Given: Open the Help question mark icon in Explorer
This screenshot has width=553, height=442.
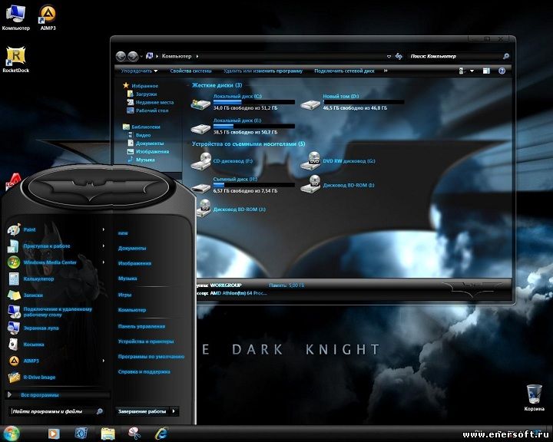Looking at the screenshot, I should (x=502, y=71).
